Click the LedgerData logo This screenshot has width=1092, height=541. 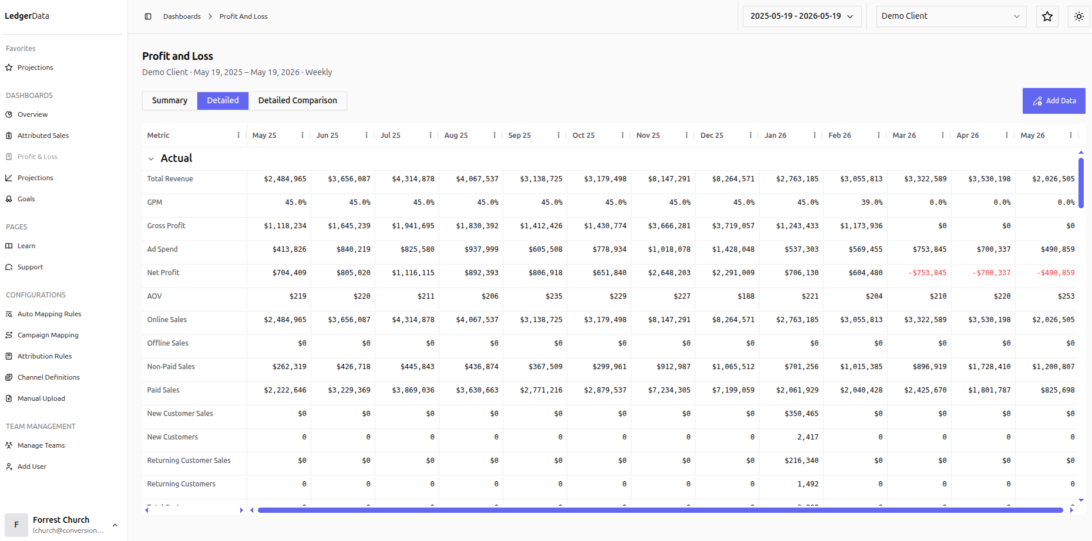[27, 16]
